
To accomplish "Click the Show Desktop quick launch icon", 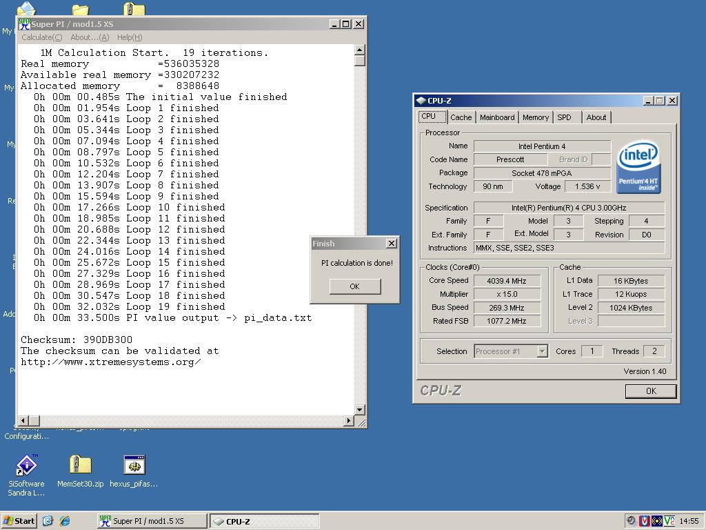I will pos(48,521).
